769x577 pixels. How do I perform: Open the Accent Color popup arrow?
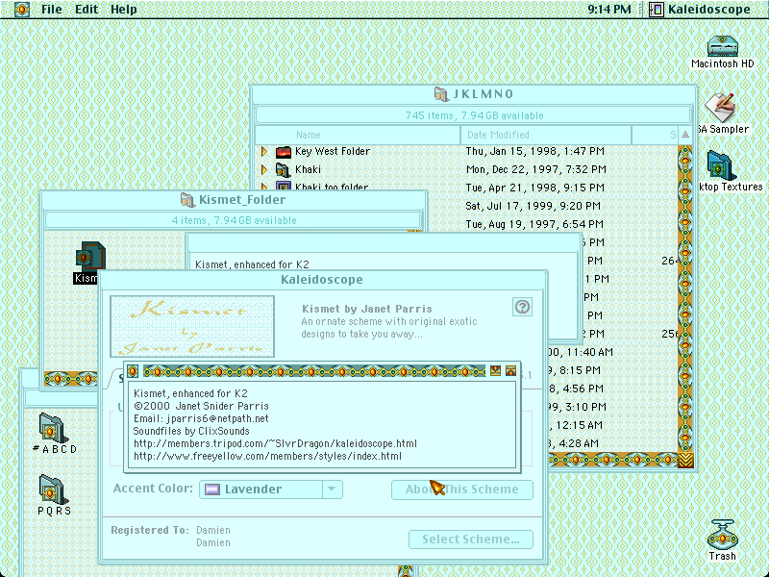click(x=332, y=489)
